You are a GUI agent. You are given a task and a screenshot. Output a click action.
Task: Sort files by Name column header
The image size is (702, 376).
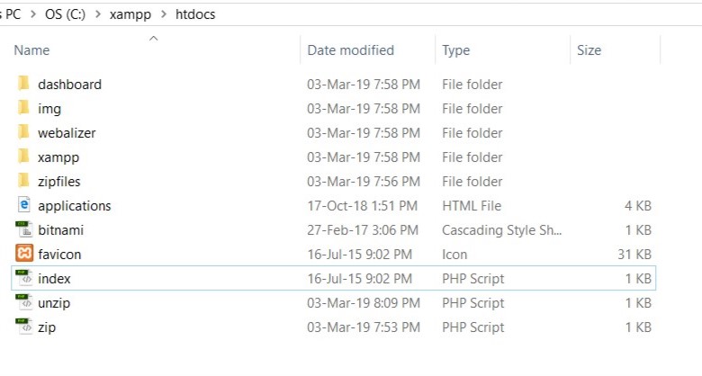(31, 50)
